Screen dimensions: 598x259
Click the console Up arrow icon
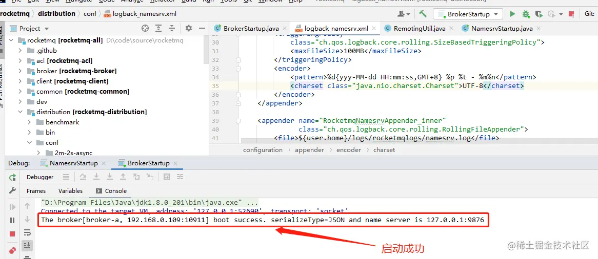(x=27, y=206)
